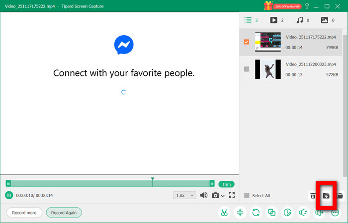The width and height of the screenshot is (348, 223).
Task: Check the Select All checkbox
Action: [247, 196]
